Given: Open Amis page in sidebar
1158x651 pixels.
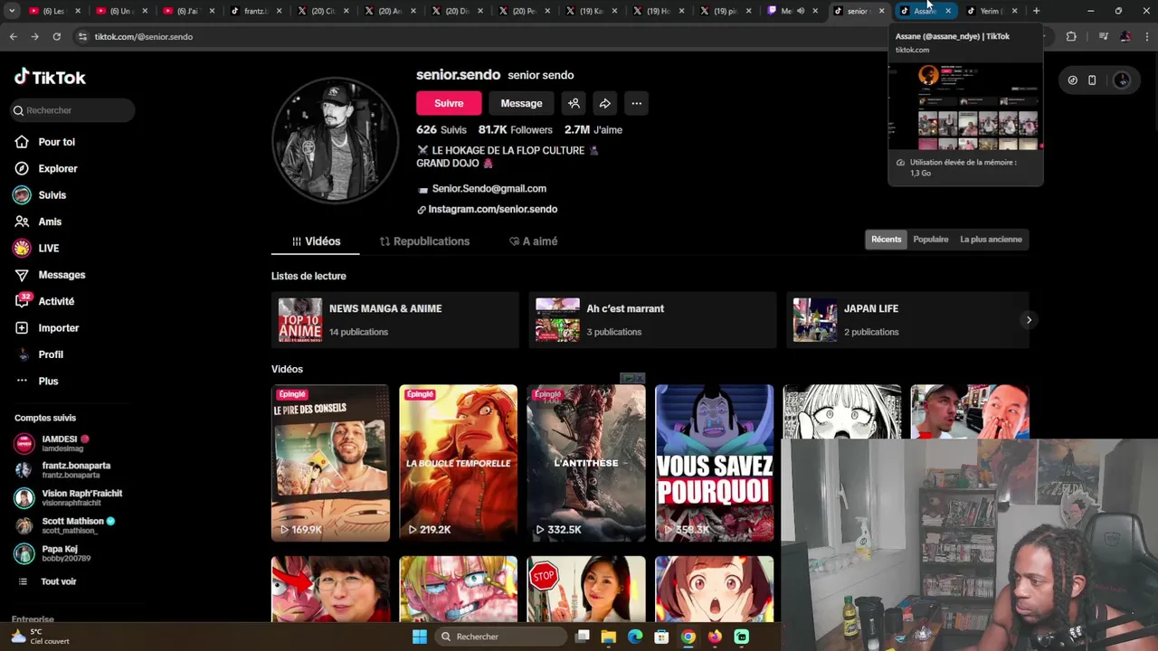Looking at the screenshot, I should [50, 222].
